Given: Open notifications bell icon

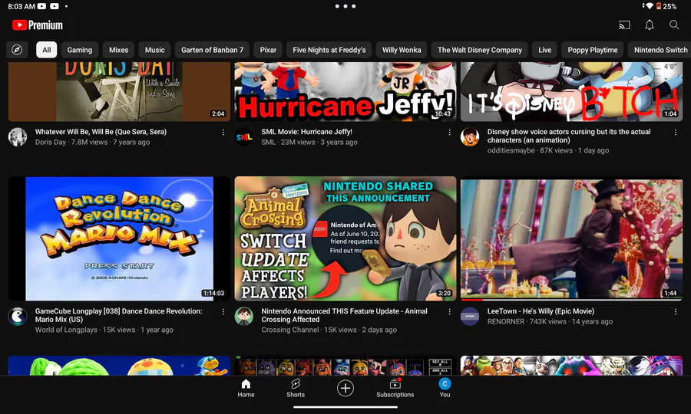Looking at the screenshot, I should pyautogui.click(x=649, y=25).
